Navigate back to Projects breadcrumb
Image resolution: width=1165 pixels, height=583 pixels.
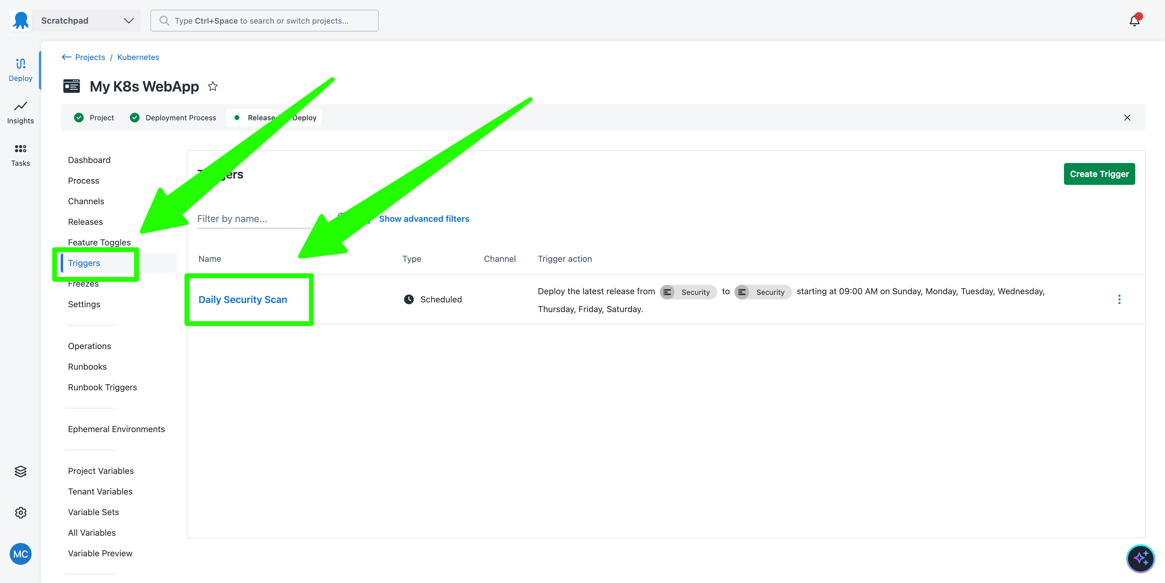(x=89, y=57)
